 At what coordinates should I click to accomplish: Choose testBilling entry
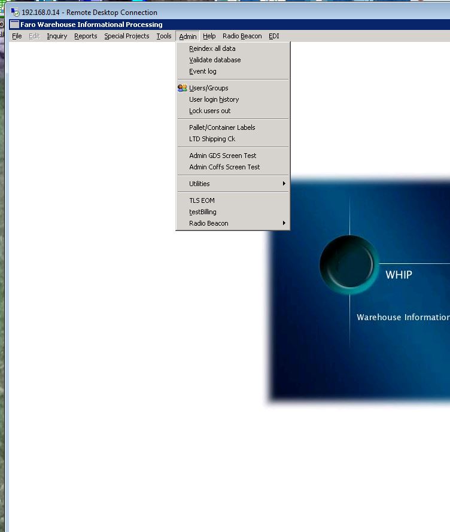pyautogui.click(x=233, y=212)
